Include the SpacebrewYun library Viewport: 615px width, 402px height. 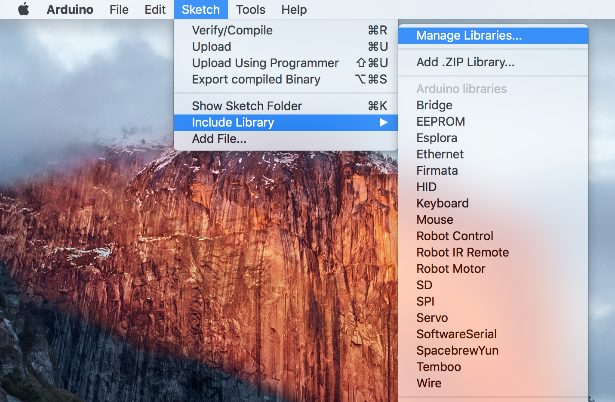493,350
